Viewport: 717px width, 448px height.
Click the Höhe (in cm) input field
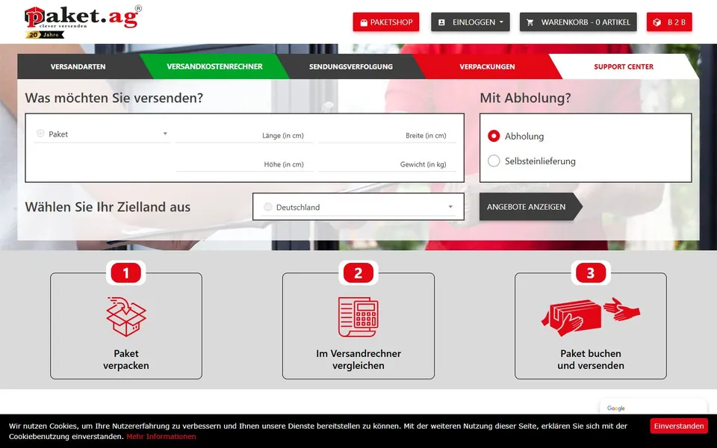245,164
